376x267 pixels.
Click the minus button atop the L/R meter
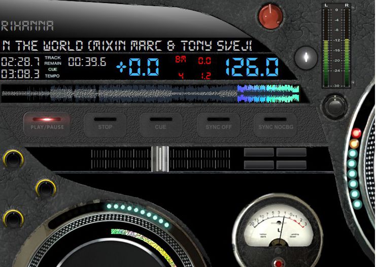[354, 8]
